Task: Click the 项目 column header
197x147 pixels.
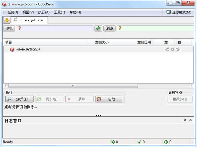Action: [x=46, y=42]
